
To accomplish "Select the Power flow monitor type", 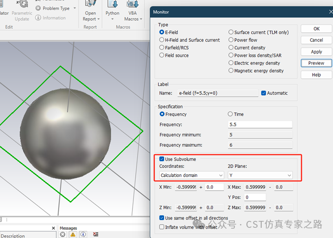I will click(231, 40).
